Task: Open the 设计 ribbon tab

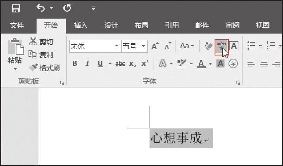Action: [x=111, y=25]
